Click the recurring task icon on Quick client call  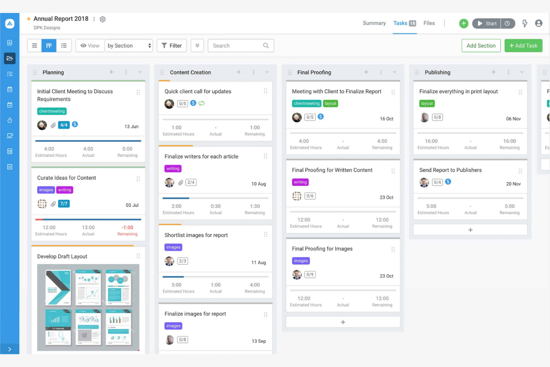(x=201, y=103)
